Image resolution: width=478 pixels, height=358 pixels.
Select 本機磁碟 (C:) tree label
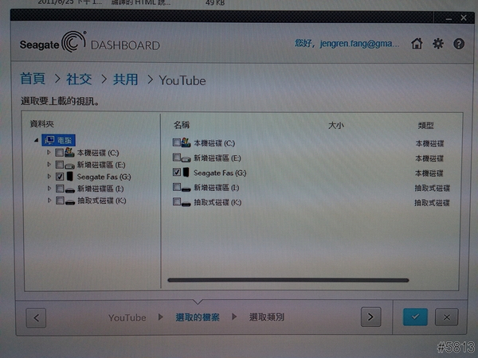pos(98,153)
